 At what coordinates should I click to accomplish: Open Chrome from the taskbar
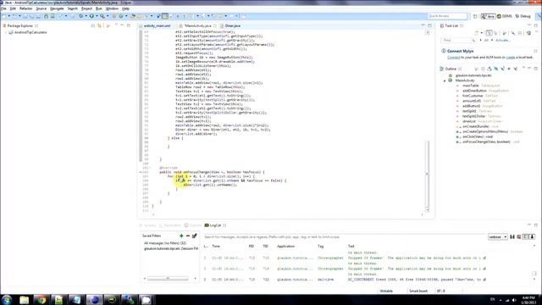(x=41, y=299)
